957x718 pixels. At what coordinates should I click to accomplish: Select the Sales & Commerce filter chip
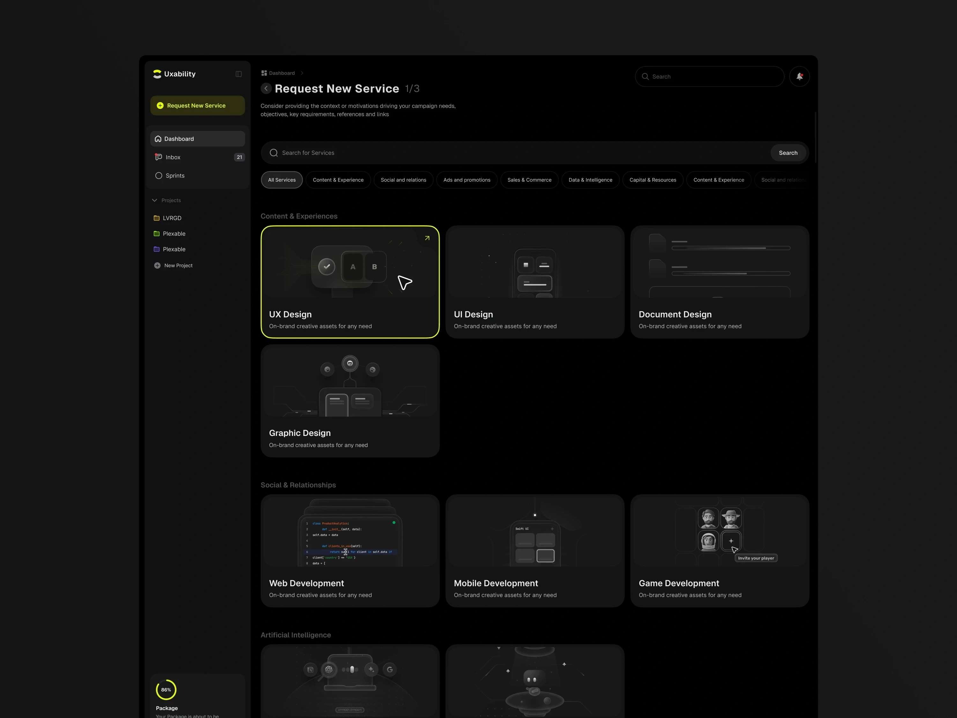pos(529,180)
